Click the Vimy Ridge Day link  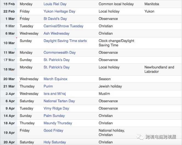coord(56,108)
